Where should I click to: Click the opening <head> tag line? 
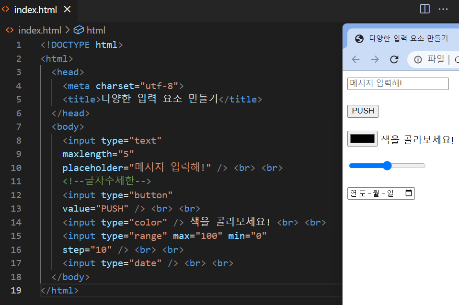[x=68, y=72]
